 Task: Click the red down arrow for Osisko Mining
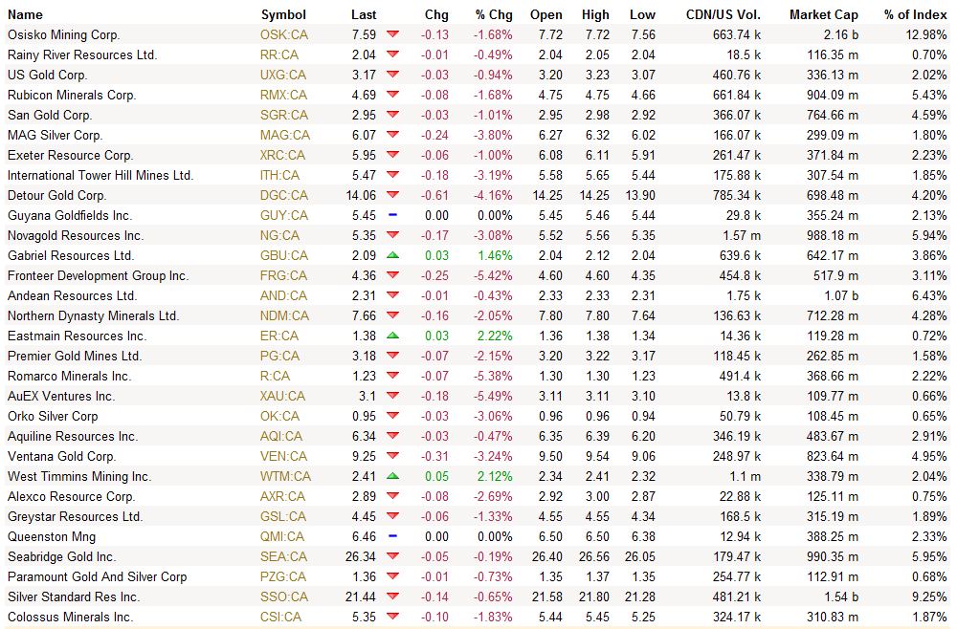coord(392,34)
